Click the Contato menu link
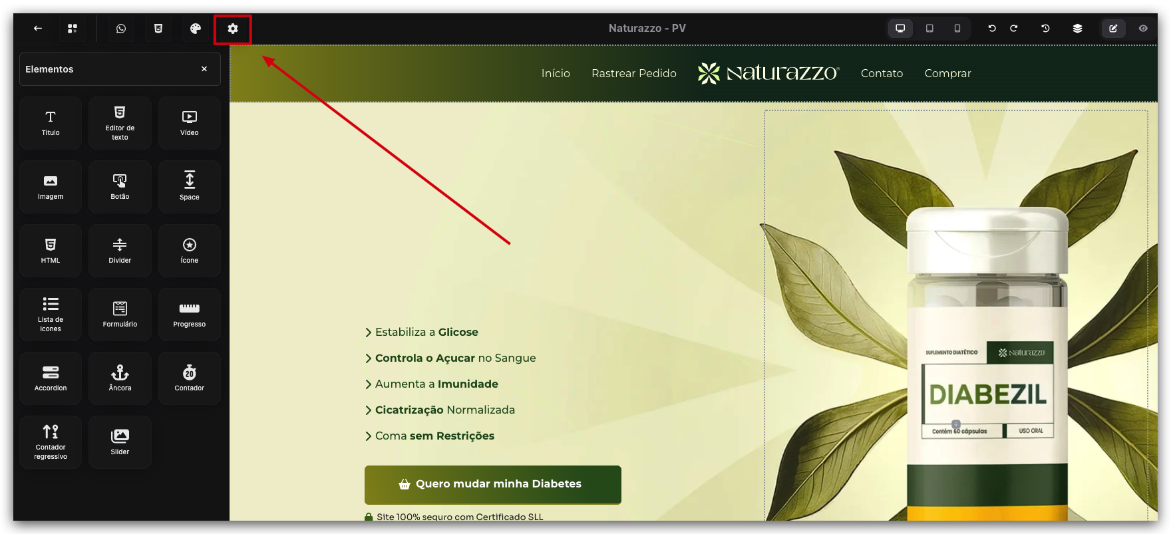 pyautogui.click(x=882, y=73)
